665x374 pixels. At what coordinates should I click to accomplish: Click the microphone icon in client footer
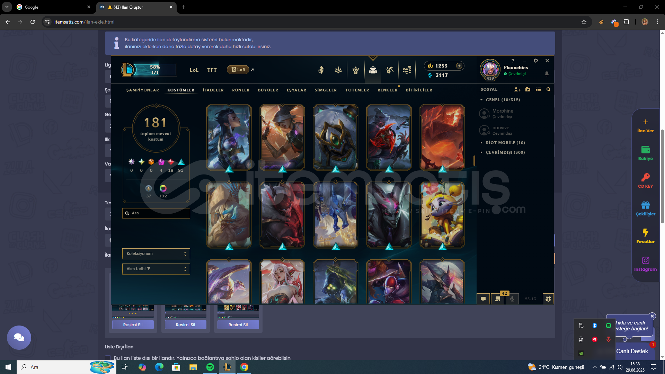[x=512, y=299]
